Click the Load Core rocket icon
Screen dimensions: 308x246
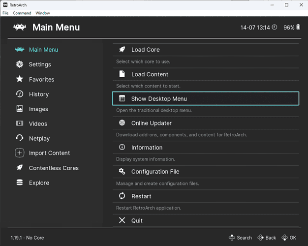coord(122,50)
